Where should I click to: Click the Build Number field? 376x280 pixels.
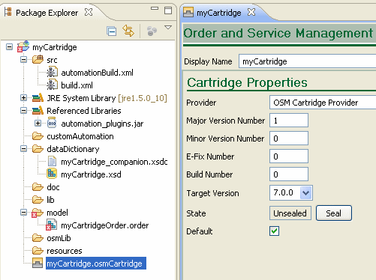coord(289,174)
